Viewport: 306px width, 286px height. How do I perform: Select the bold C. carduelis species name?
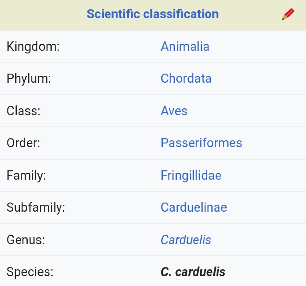click(x=193, y=272)
